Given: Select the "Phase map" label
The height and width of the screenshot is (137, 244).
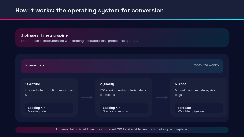Looking at the screenshot, I should [35, 65].
